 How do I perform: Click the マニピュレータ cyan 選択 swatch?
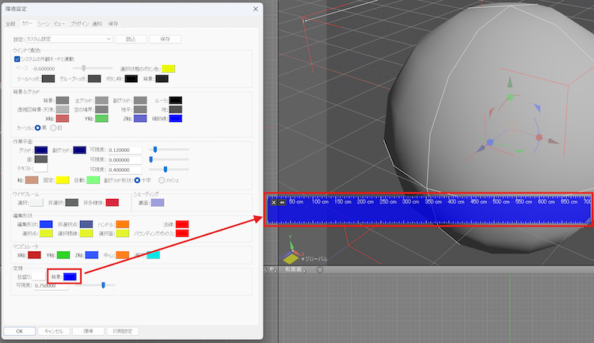(153, 255)
